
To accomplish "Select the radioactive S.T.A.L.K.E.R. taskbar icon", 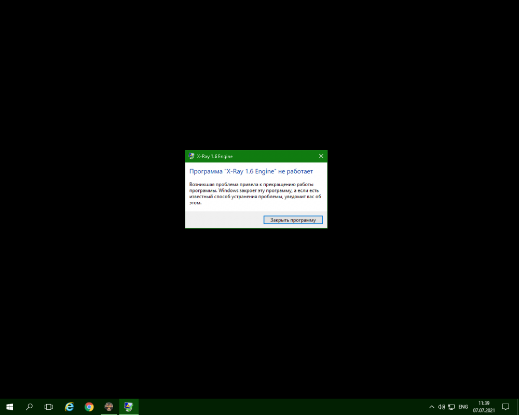I will 108,407.
